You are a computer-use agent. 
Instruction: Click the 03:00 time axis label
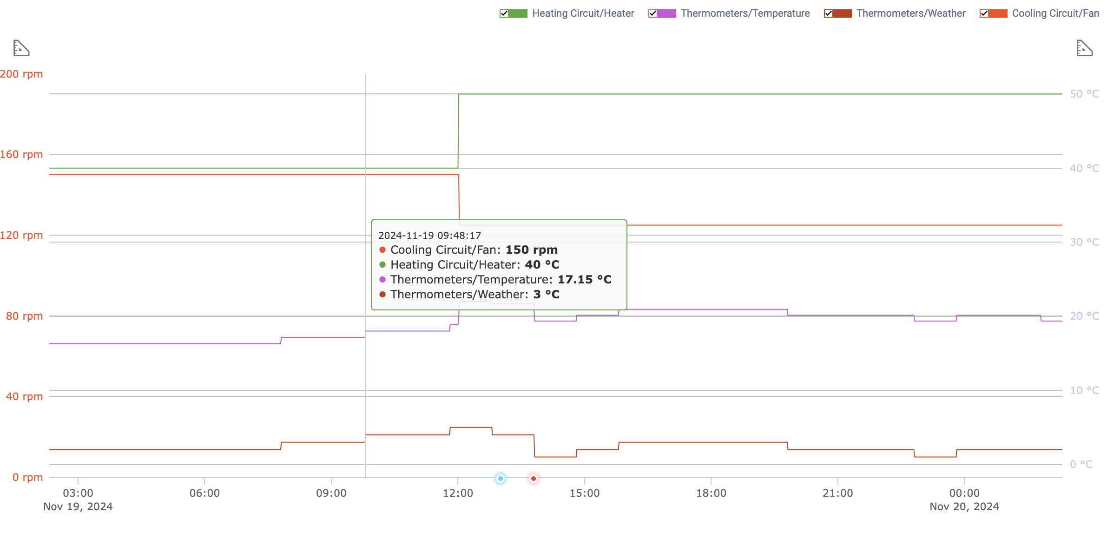[78, 493]
